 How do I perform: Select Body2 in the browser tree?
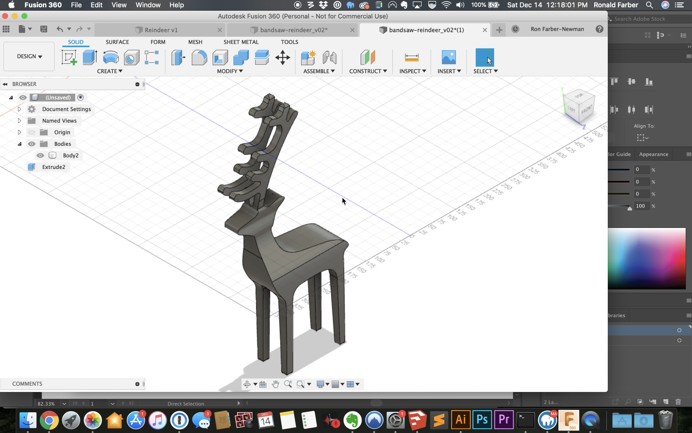click(x=71, y=156)
